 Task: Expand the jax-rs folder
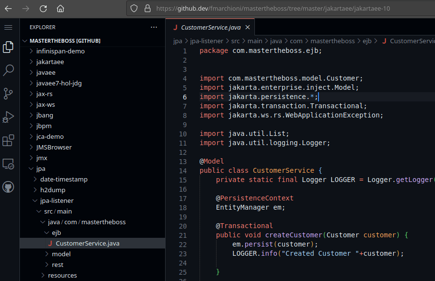click(93, 94)
